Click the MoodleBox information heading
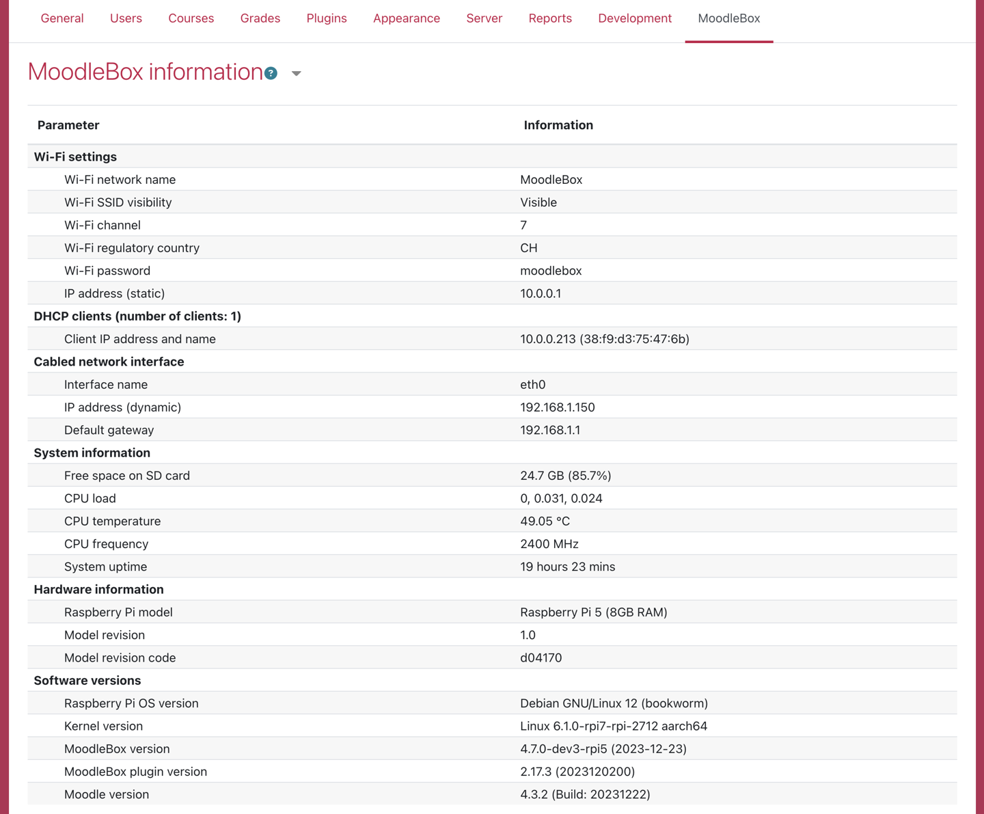Image resolution: width=984 pixels, height=814 pixels. coord(145,72)
